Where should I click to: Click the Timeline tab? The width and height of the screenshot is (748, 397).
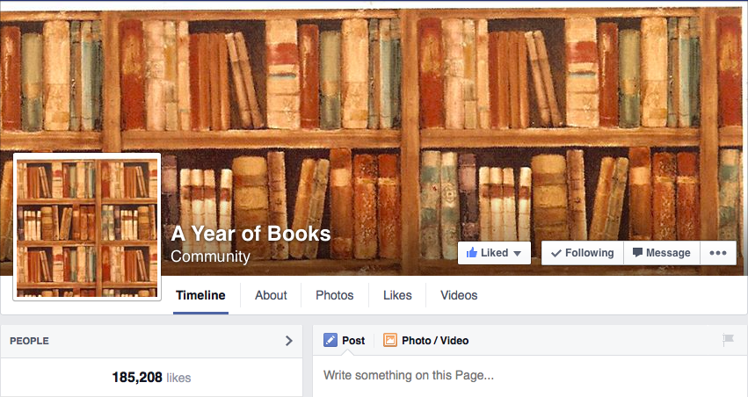point(200,295)
